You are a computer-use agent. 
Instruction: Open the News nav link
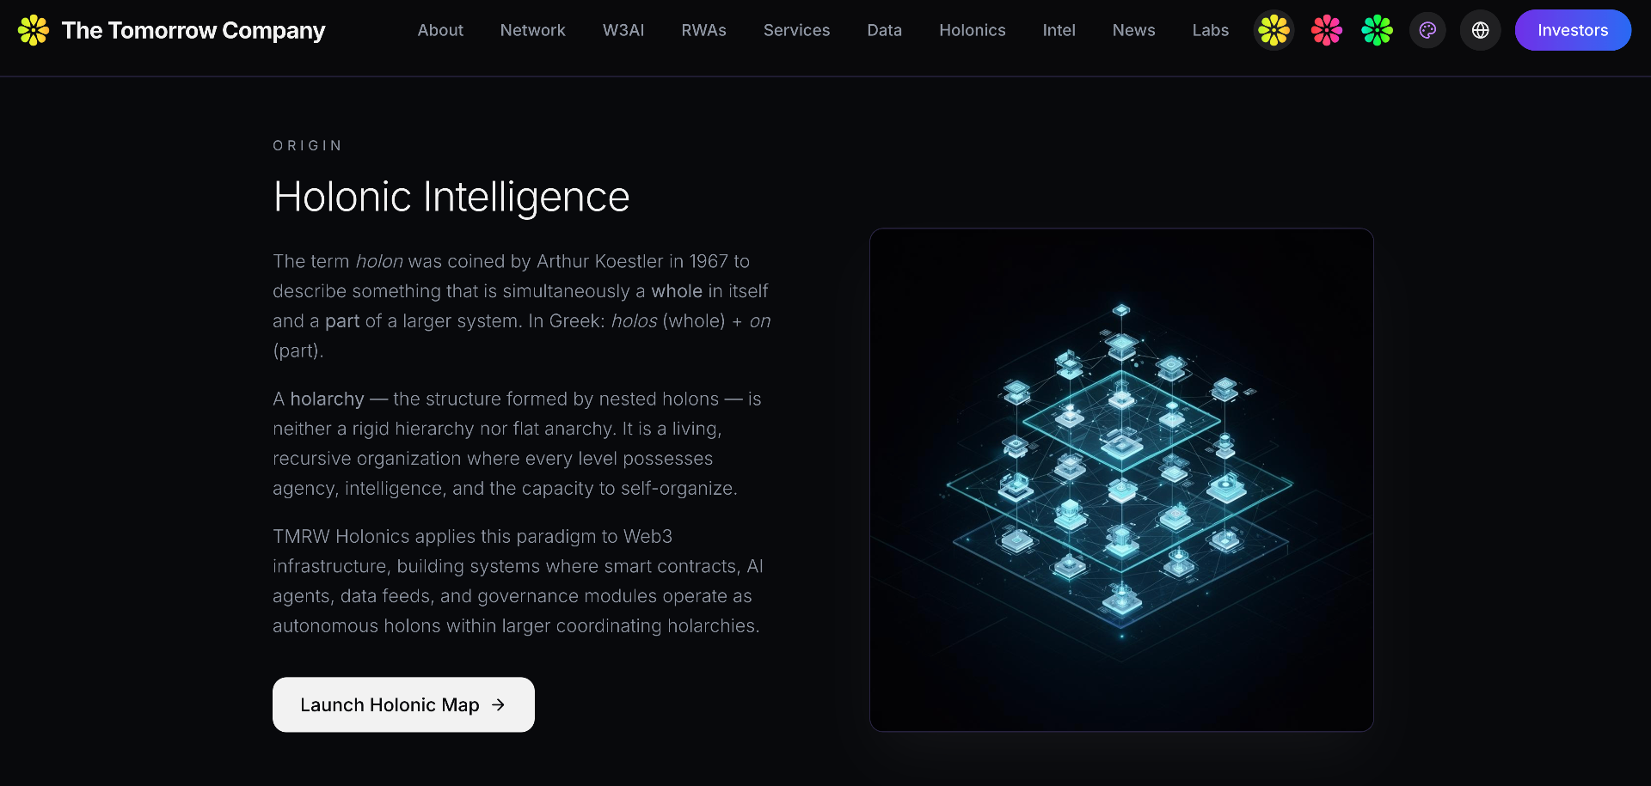(1134, 30)
